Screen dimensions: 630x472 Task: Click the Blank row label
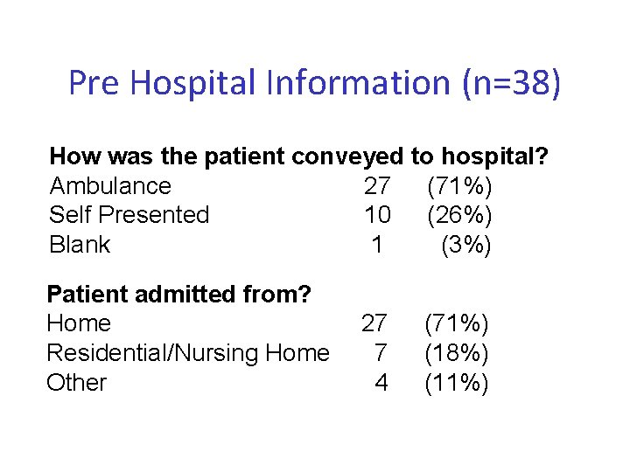click(80, 245)
